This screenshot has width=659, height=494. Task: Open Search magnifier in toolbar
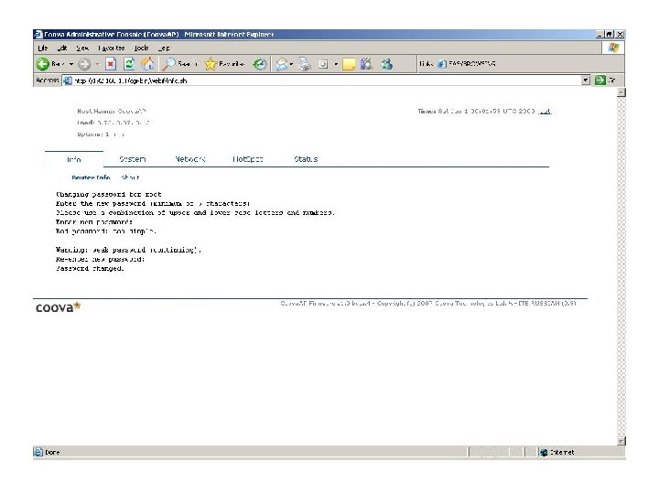[x=169, y=64]
